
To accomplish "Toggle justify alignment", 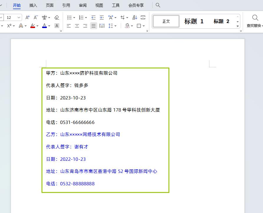I will [93, 26].
